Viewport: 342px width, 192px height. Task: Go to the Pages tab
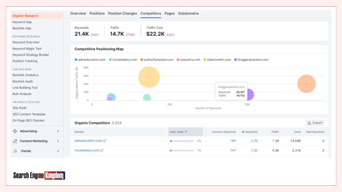tap(169, 13)
